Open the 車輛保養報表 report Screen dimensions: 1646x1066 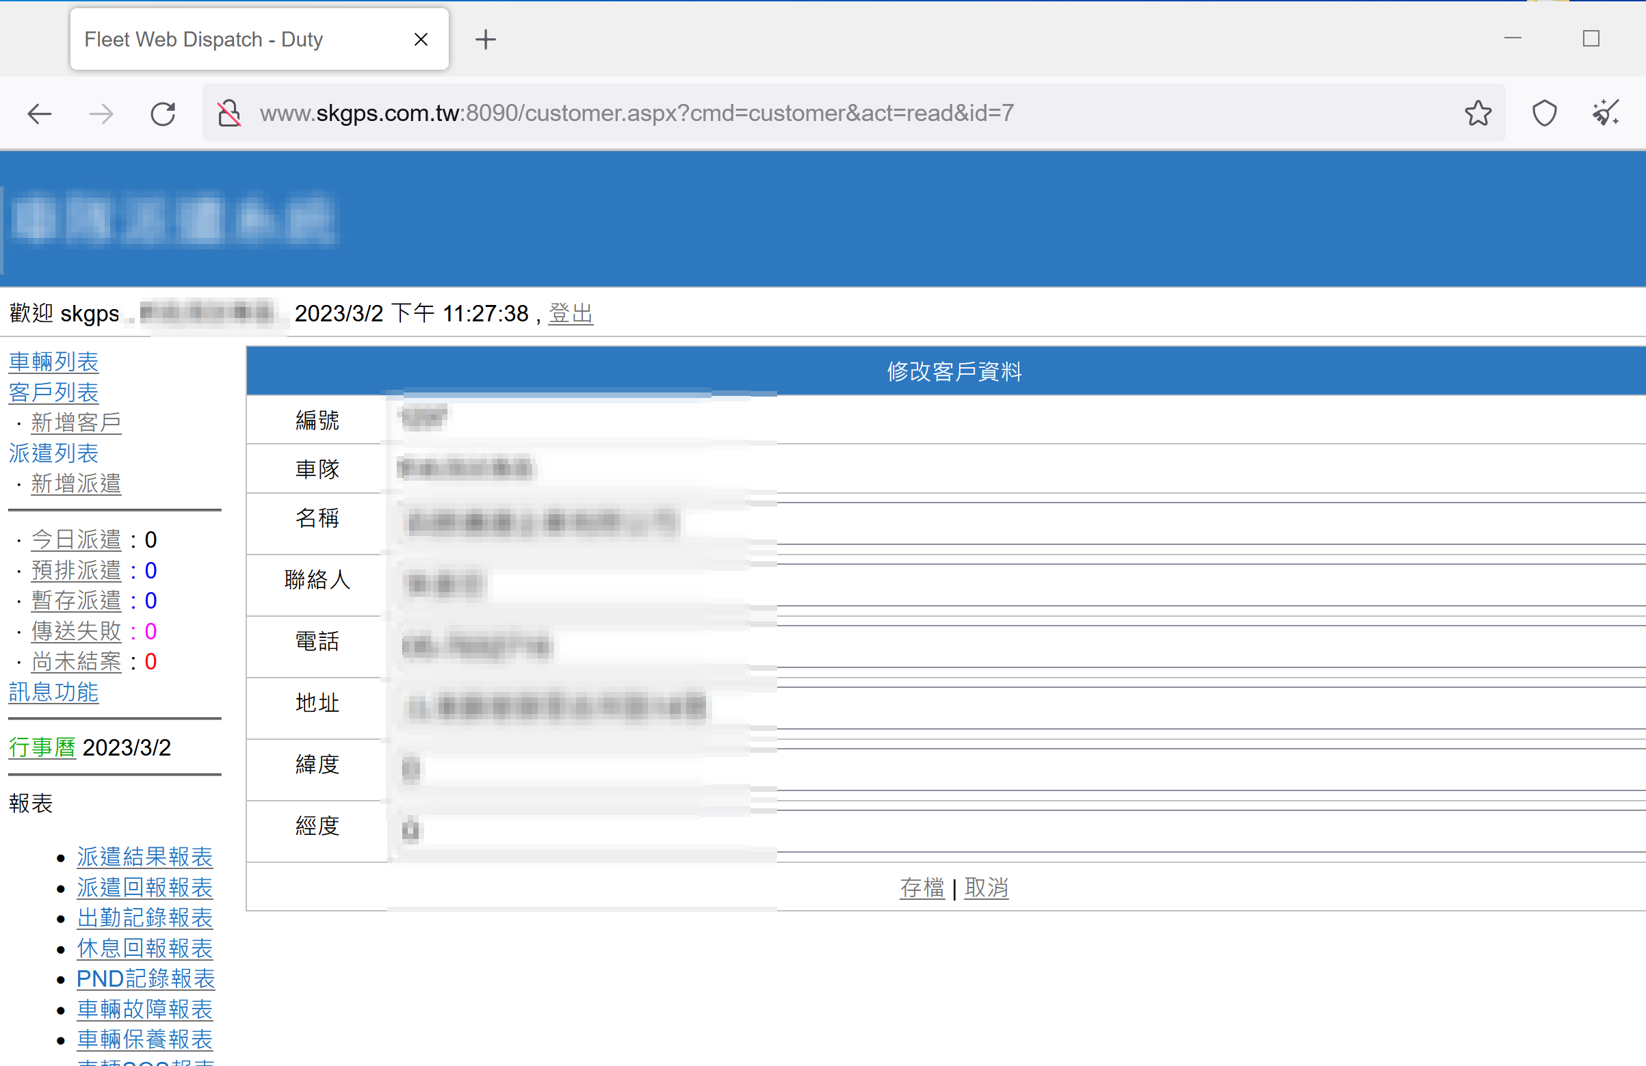(144, 1040)
